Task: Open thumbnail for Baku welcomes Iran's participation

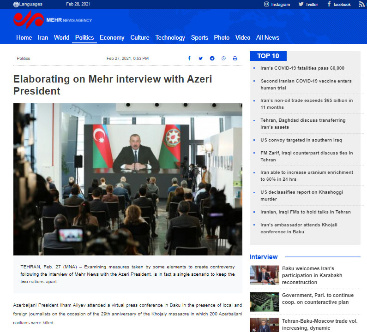Action: pyautogui.click(x=264, y=275)
